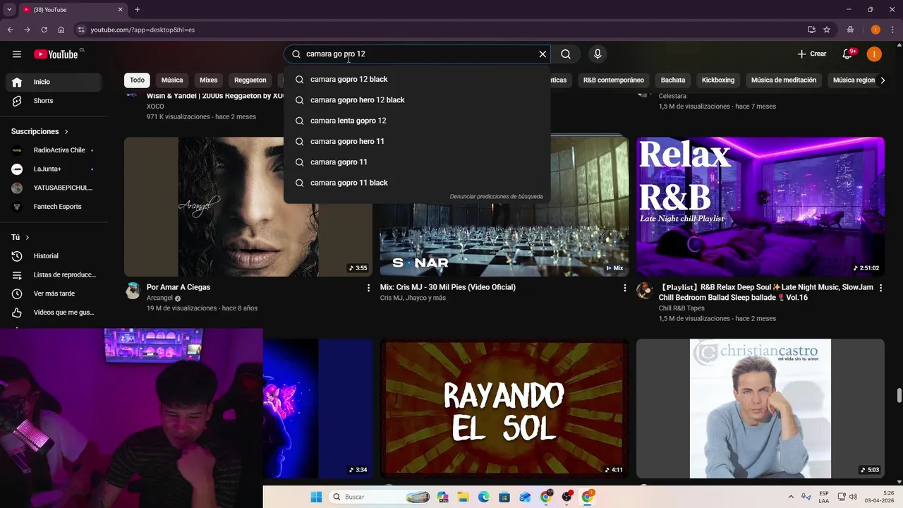The height and width of the screenshot is (508, 903).
Task: Bookmark the page with the star icon
Action: point(827,30)
